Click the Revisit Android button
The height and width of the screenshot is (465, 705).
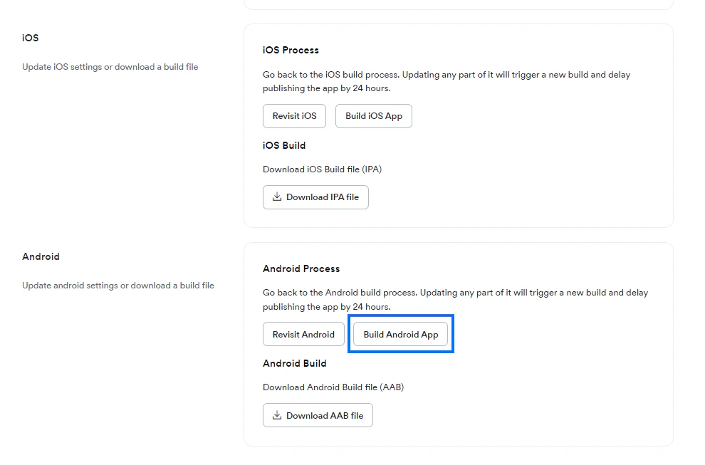[303, 333]
